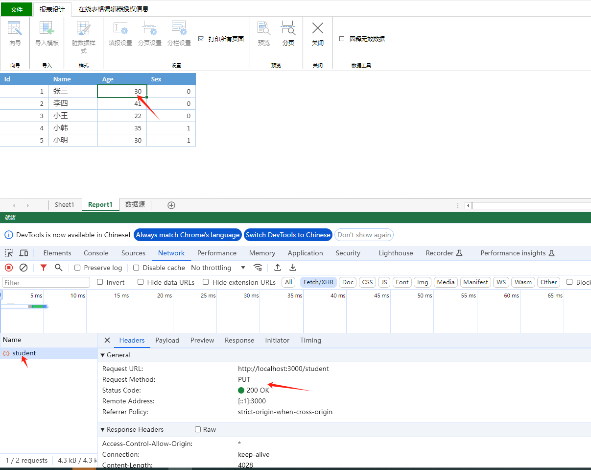Select Age cell with value 41
591x470 pixels.
tap(122, 103)
